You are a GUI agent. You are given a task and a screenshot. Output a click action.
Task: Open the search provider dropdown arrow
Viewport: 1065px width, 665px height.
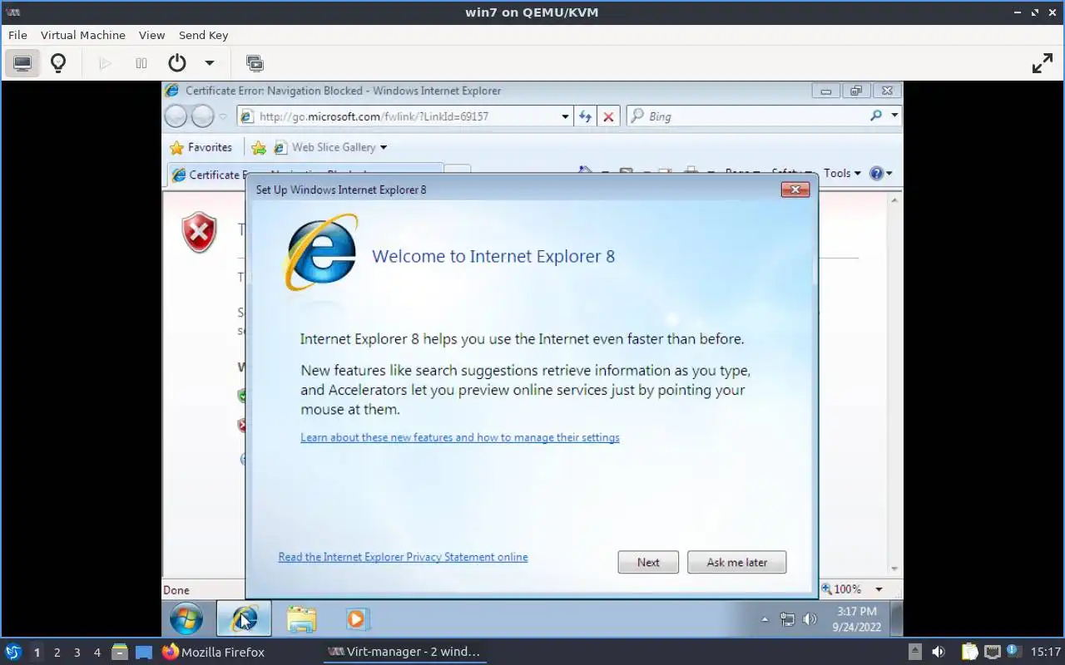[894, 116]
